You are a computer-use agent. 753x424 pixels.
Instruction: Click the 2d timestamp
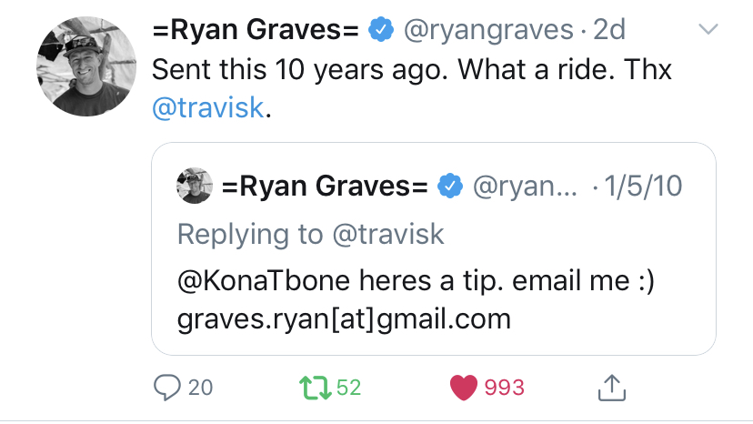tap(609, 30)
